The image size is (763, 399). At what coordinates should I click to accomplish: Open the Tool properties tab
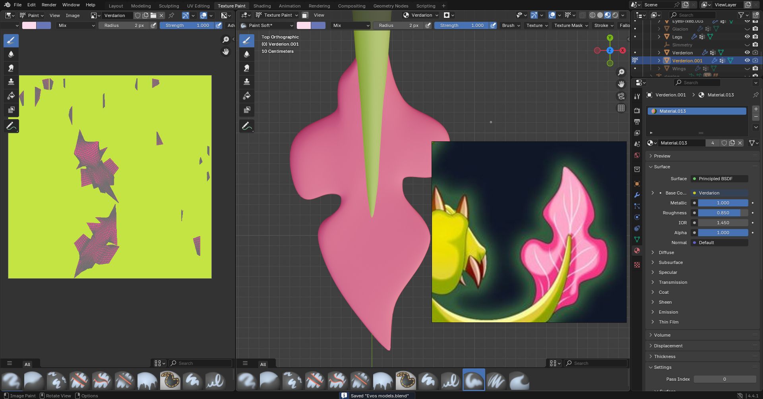[x=637, y=96]
